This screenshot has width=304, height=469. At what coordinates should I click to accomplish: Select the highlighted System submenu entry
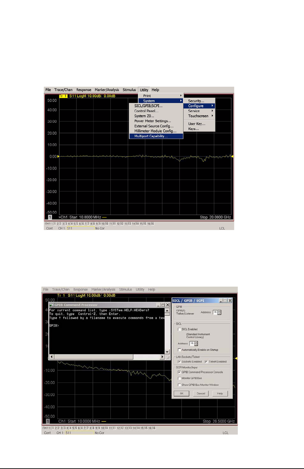[x=161, y=101]
